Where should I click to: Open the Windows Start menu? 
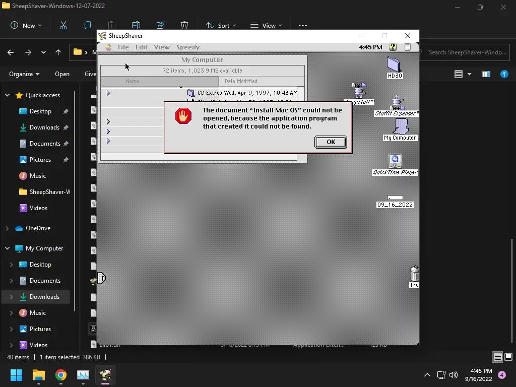click(16, 375)
